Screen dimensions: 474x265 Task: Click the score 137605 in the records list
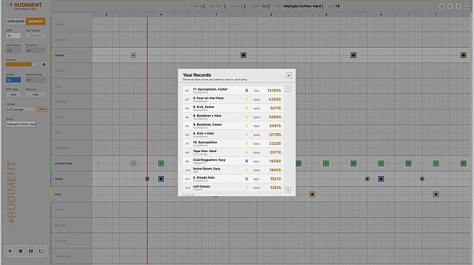click(274, 91)
